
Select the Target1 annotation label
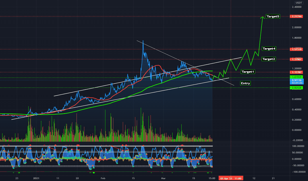coord(248,72)
